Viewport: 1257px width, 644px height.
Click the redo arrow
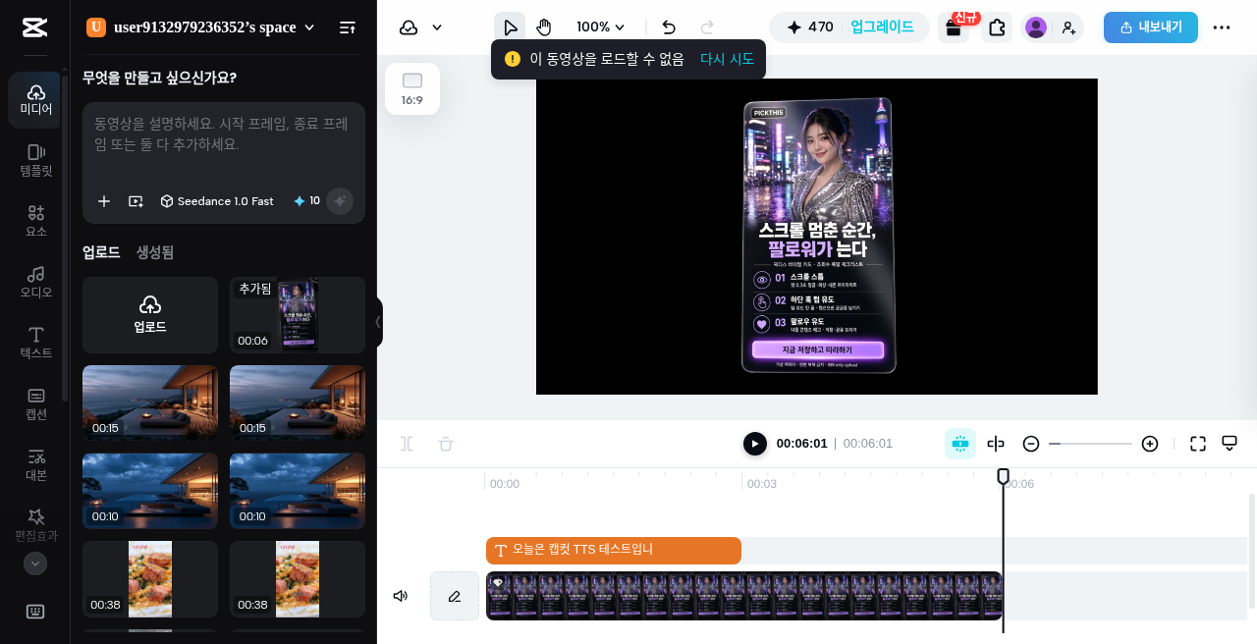click(707, 27)
